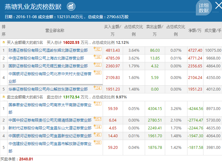Image resolution: width=222 pixels, height=162 pixels.
Task: Select net amount 4771.24
Action: [195, 58]
